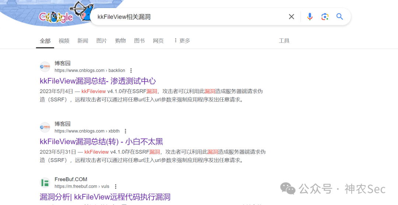Switch to the 图书 tab
The width and height of the screenshot is (398, 205).
139,41
